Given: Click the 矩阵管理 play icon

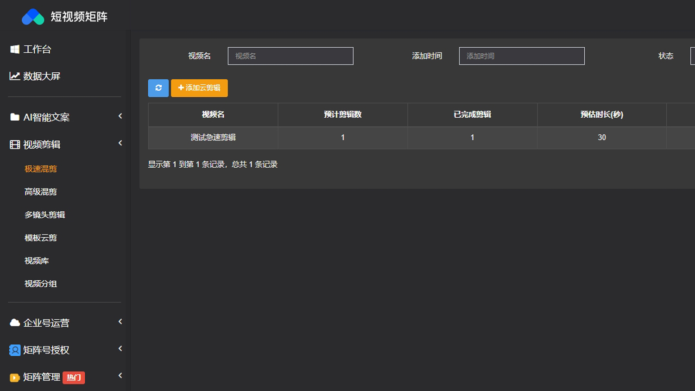Looking at the screenshot, I should 15,378.
